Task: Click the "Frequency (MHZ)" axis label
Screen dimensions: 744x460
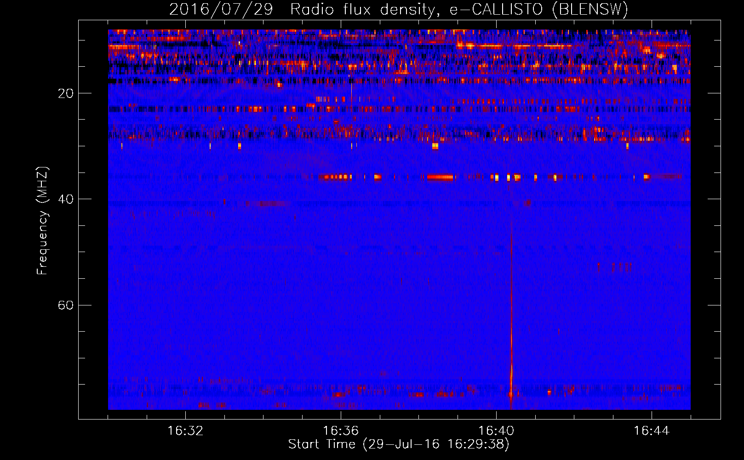Action: tap(42, 221)
